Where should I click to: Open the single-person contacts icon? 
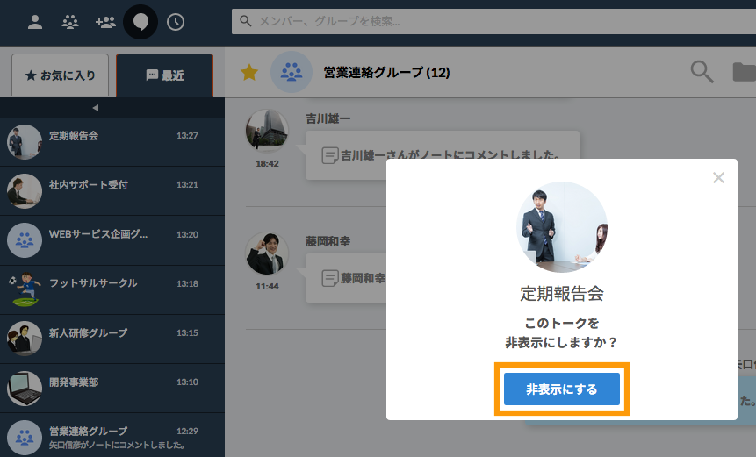[35, 22]
